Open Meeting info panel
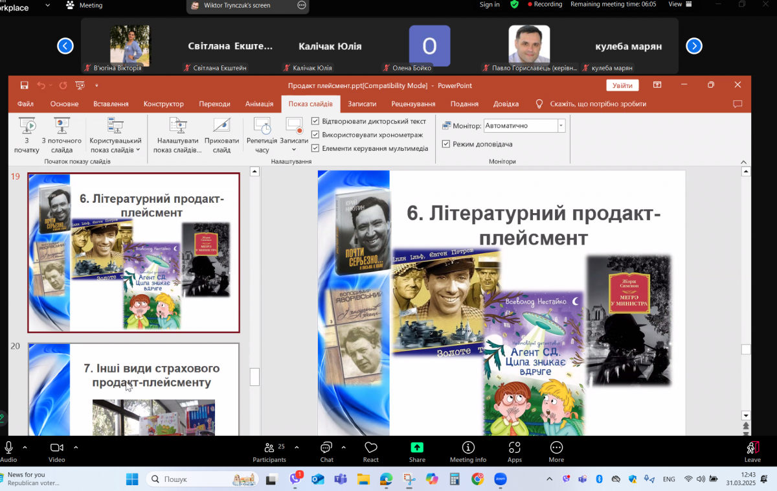The image size is (777, 491). pos(468,451)
